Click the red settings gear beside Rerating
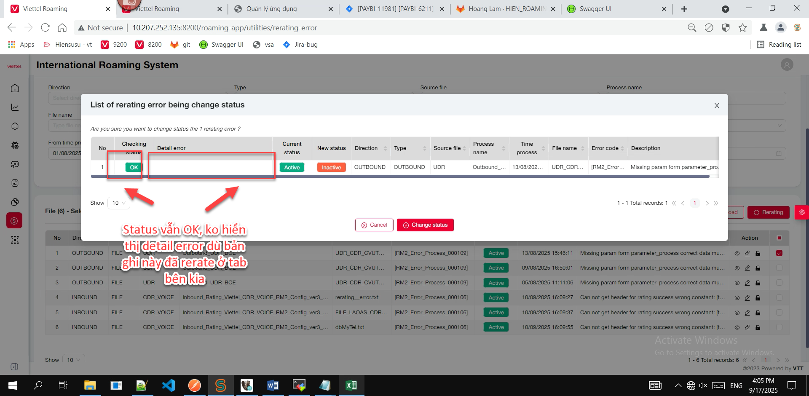 (x=801, y=212)
